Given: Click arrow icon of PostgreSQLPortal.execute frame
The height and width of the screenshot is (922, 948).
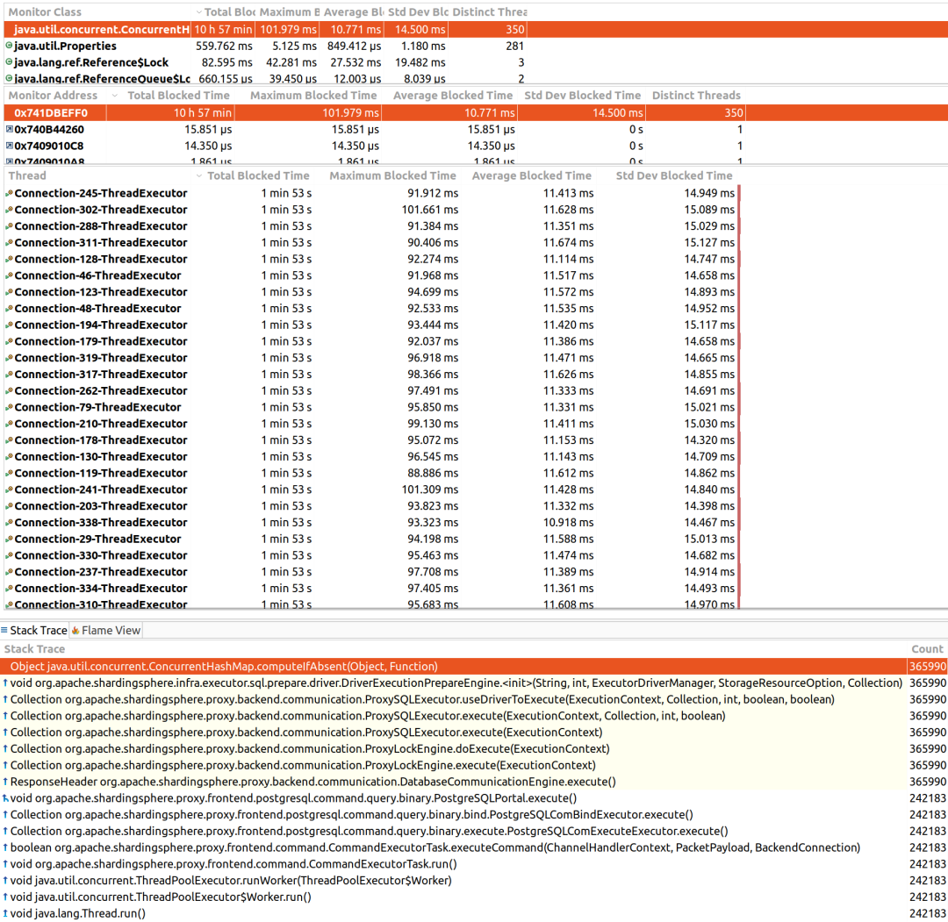Looking at the screenshot, I should [5, 798].
